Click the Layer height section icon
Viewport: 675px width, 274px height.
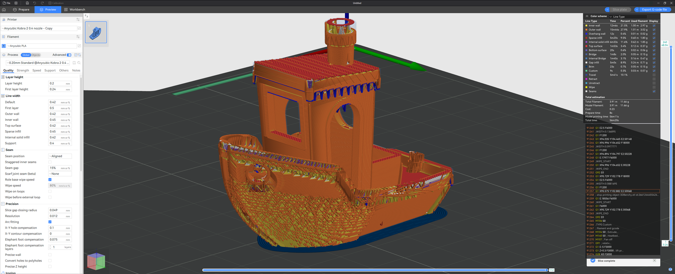[3, 77]
